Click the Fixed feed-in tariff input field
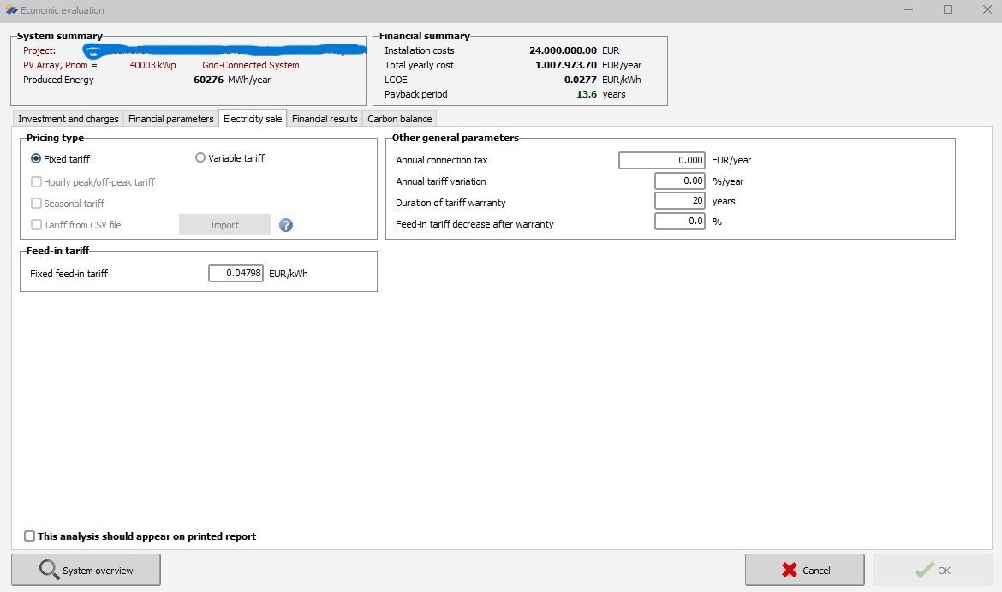 pyautogui.click(x=236, y=274)
